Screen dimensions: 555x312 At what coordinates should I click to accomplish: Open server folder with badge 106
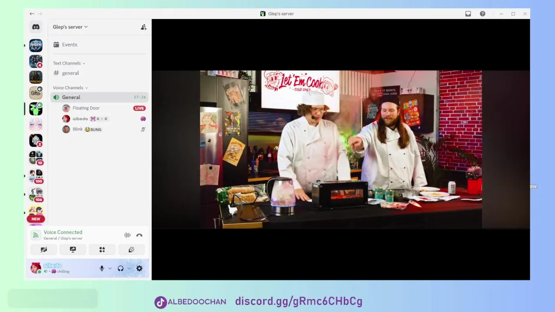36,195
